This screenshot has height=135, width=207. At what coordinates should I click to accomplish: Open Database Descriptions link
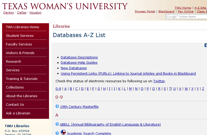[79, 57]
